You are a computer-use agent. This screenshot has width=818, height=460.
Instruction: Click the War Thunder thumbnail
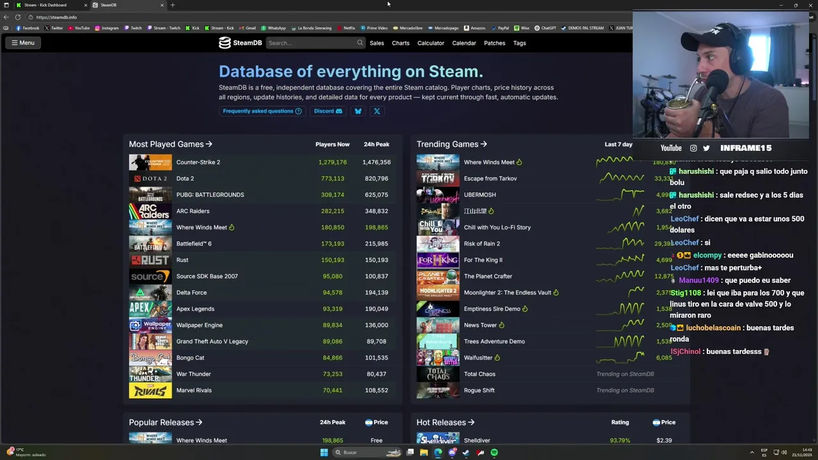(150, 374)
